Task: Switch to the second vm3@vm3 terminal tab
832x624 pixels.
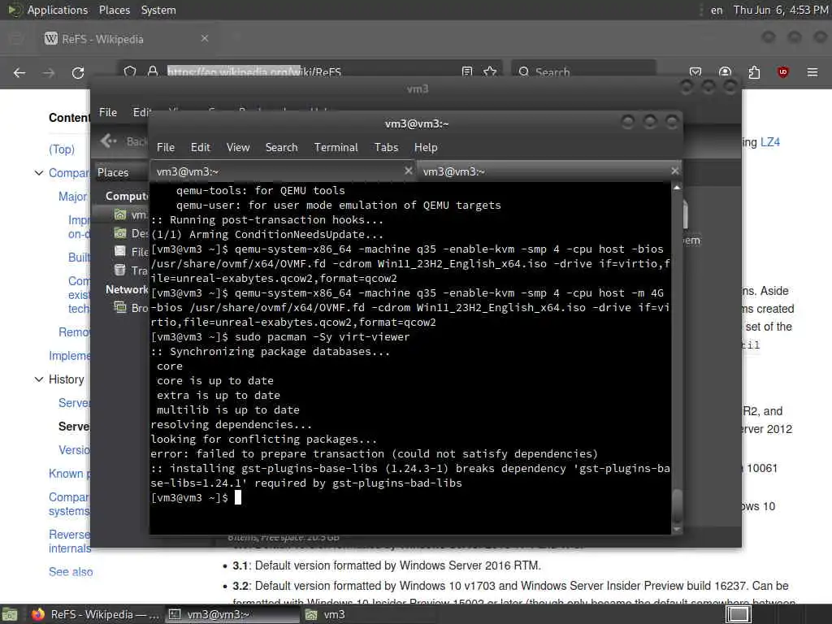Action: (548, 171)
